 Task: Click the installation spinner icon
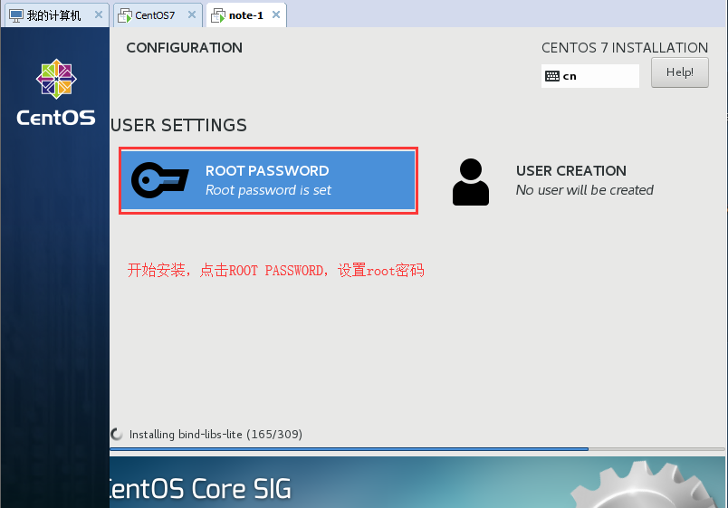click(x=117, y=435)
